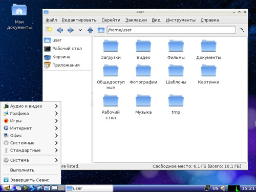Open the Вид menu
Screen dimensions: 256x192
point(156,20)
